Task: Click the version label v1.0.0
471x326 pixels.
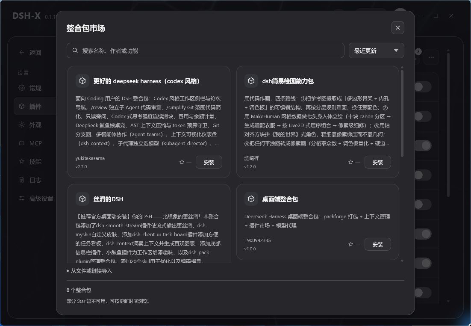Action: click(x=250, y=249)
